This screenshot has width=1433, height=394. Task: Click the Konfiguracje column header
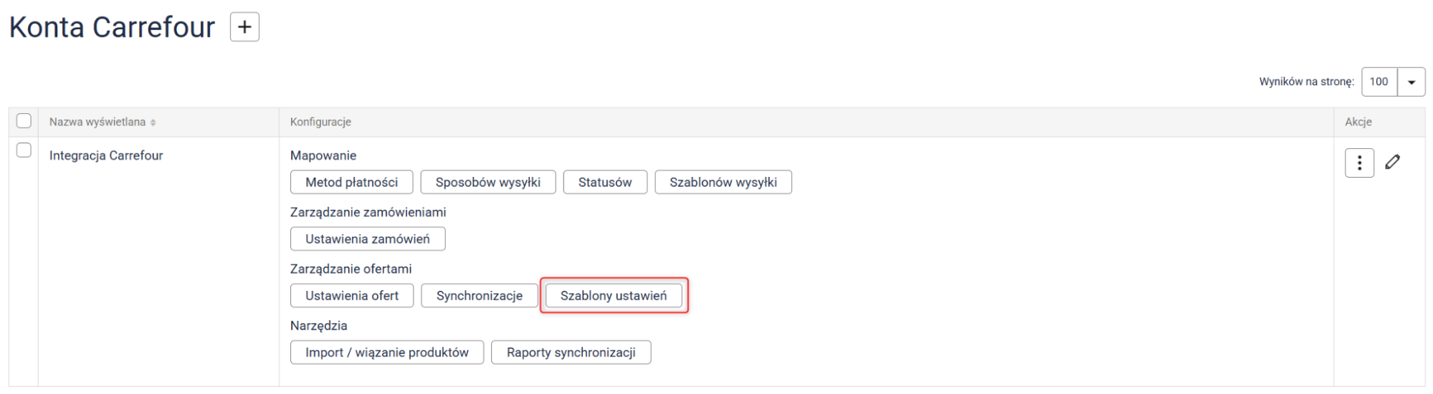point(320,122)
